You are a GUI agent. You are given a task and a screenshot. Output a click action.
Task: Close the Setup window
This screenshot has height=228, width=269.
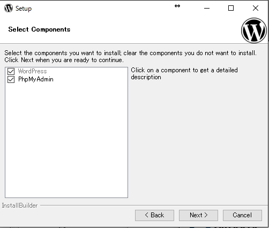point(256,8)
